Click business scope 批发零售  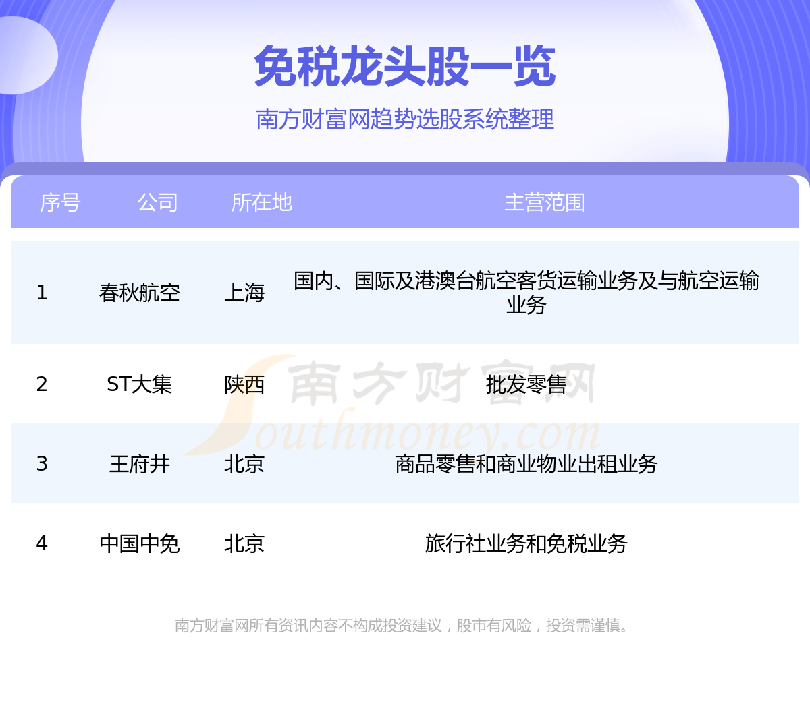[526, 384]
